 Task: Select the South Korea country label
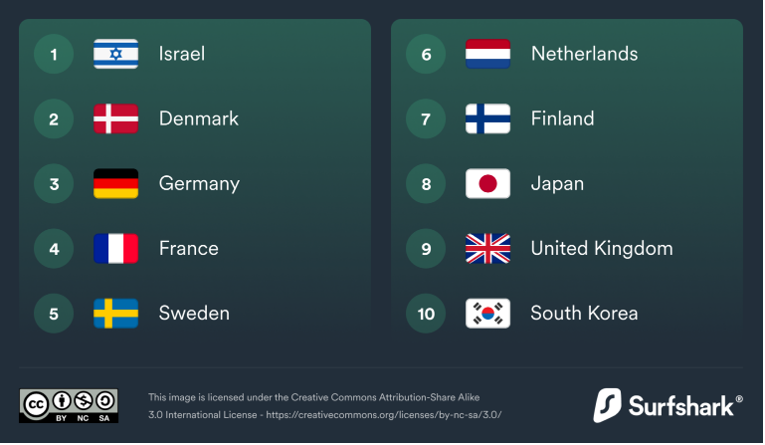coord(584,314)
